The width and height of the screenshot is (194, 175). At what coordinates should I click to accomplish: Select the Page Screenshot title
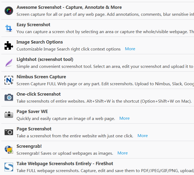34,129
